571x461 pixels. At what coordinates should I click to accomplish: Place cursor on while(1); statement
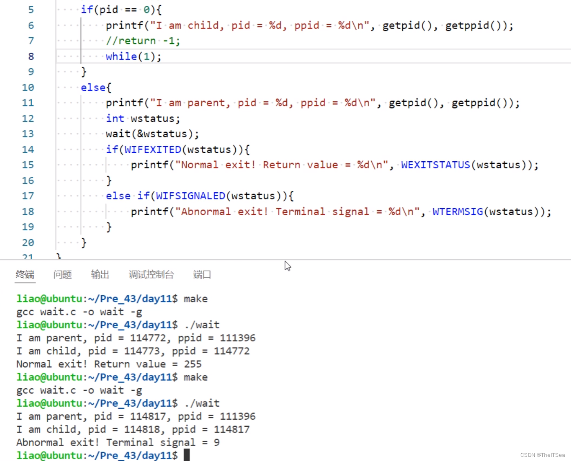tap(134, 56)
